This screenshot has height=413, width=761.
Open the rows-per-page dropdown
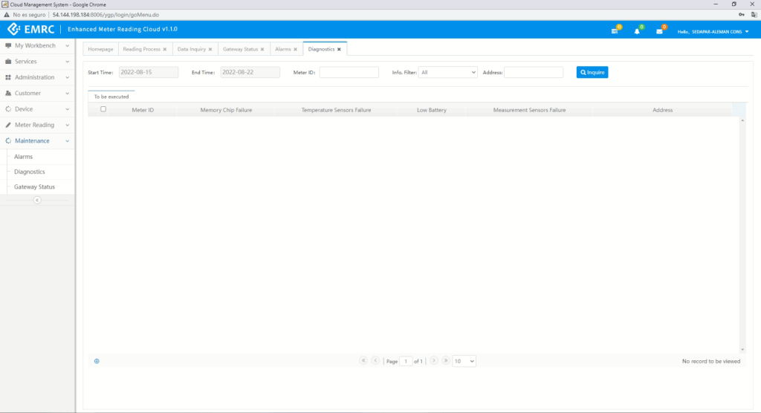[464, 361]
